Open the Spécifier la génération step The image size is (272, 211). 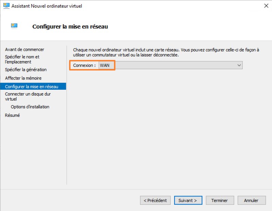coord(26,70)
